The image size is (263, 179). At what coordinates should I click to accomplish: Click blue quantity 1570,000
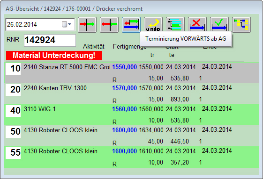click(124, 88)
